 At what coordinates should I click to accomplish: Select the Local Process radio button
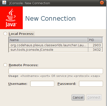pyautogui.click(x=5, y=34)
